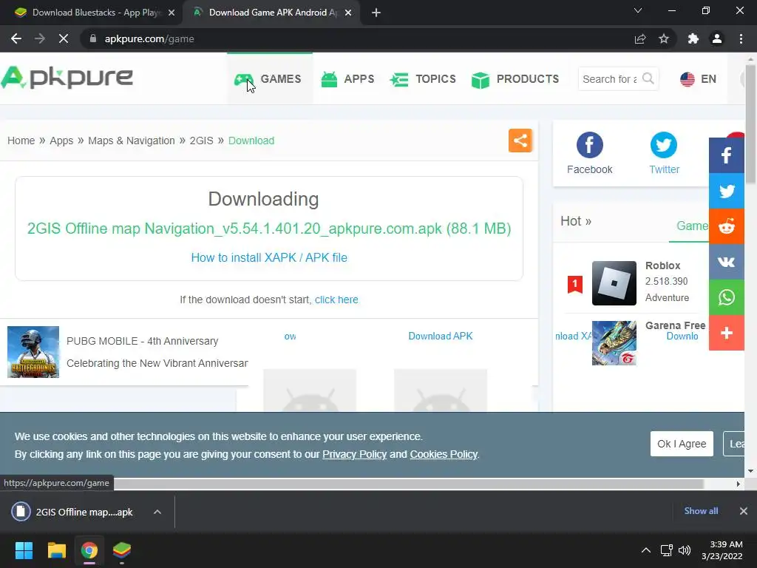Screen dimensions: 757x568
Task: Open the tab search chevron
Action: coord(638,10)
